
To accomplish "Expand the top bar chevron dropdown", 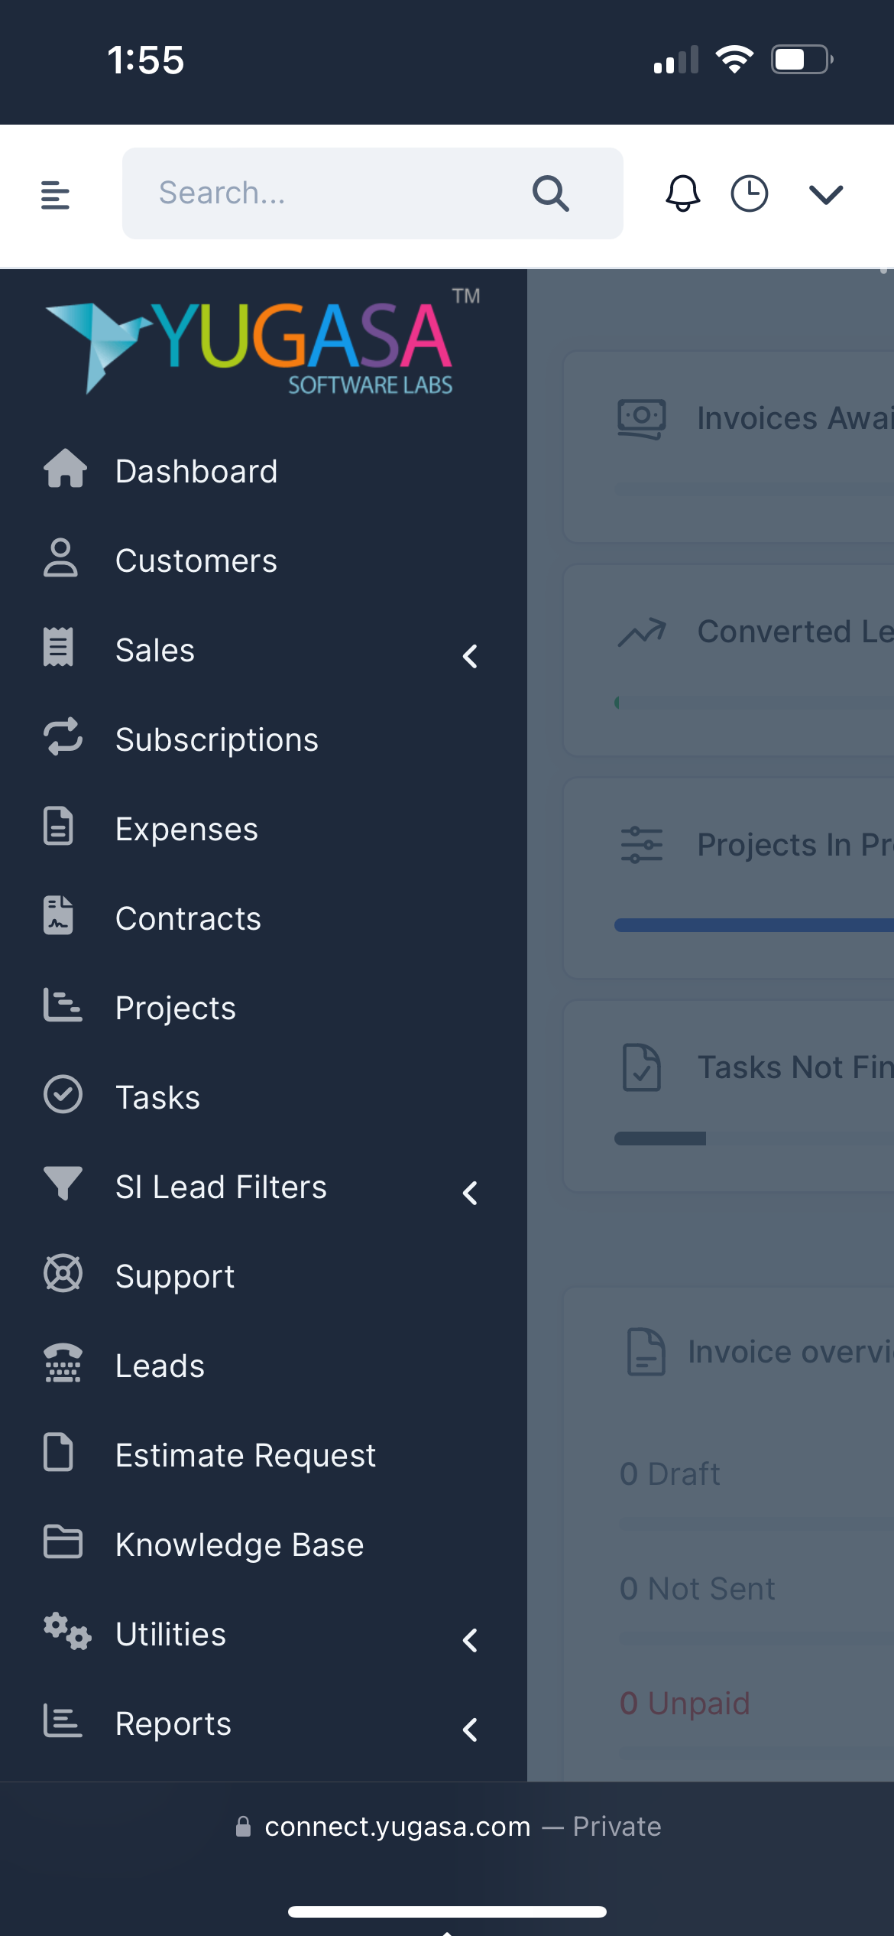I will pos(826,195).
